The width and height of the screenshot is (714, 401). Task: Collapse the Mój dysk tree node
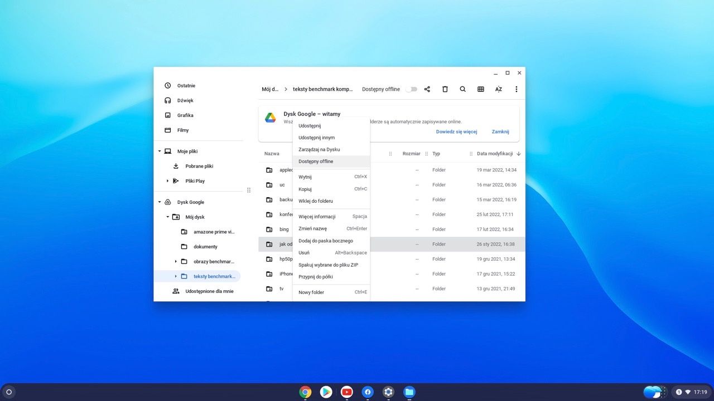[x=167, y=217]
